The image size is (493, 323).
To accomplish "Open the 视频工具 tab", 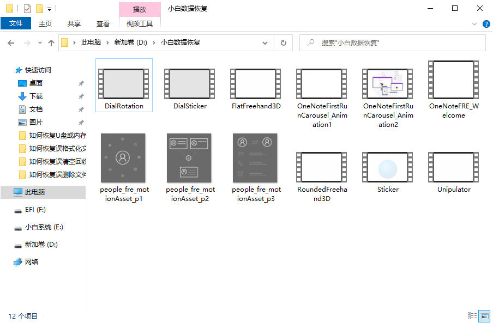I will click(x=140, y=23).
